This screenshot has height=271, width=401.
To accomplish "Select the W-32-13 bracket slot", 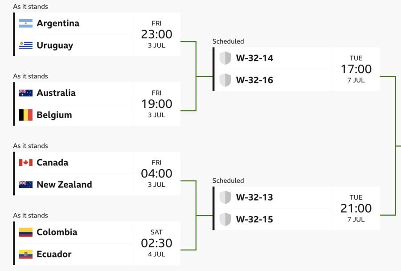I will [x=273, y=197].
